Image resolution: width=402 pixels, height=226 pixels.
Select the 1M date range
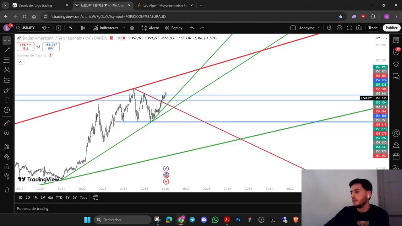point(35,197)
